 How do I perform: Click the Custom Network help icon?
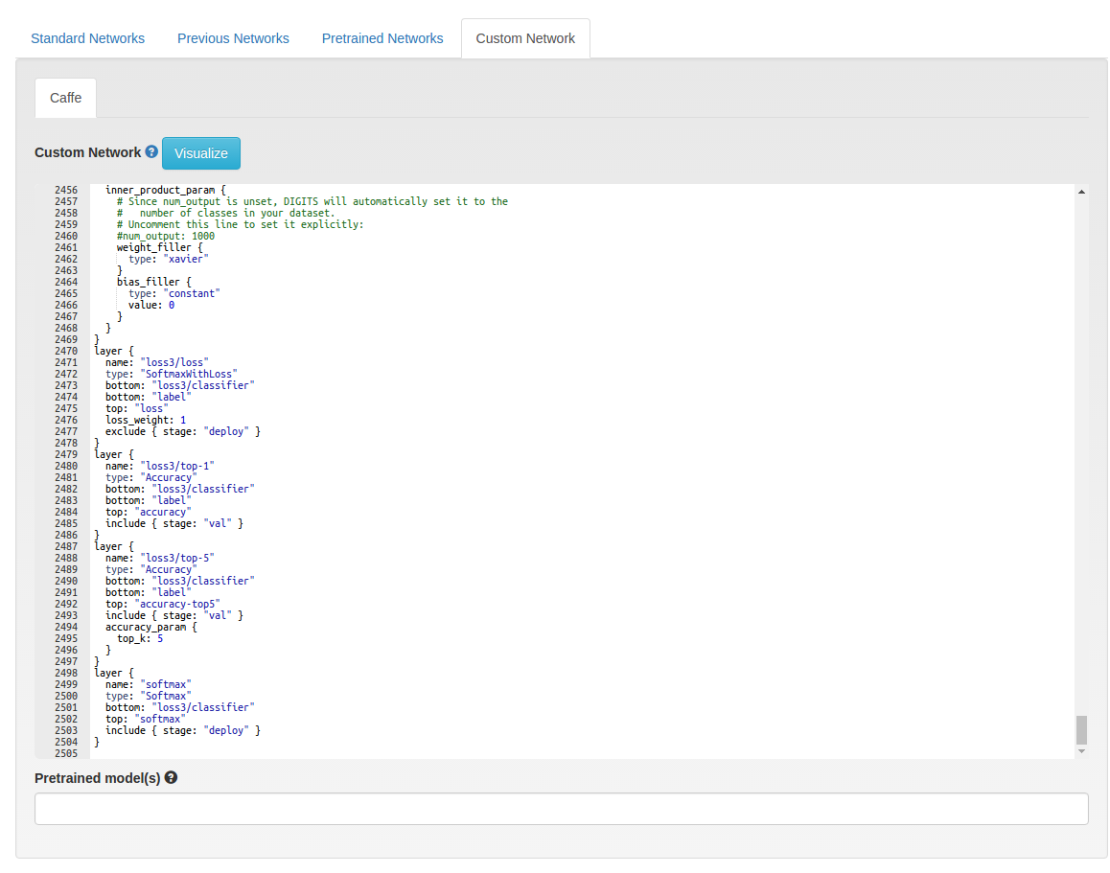[151, 151]
